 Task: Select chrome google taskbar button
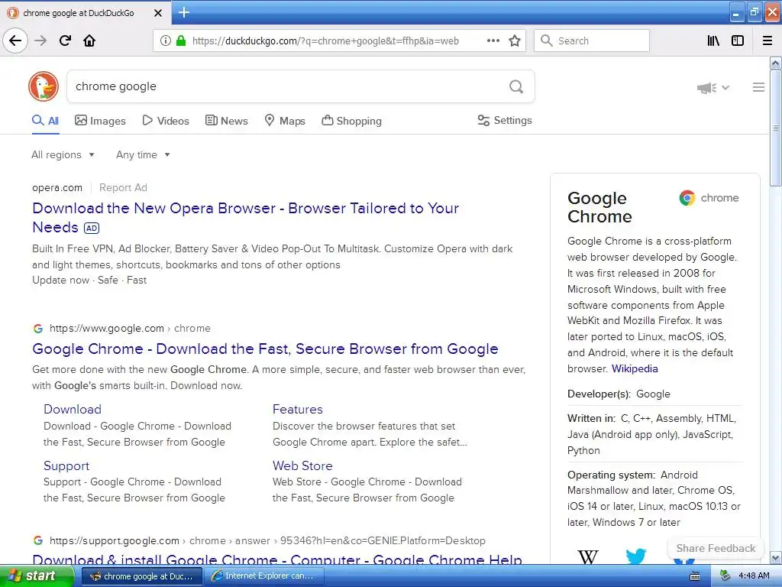(141, 576)
